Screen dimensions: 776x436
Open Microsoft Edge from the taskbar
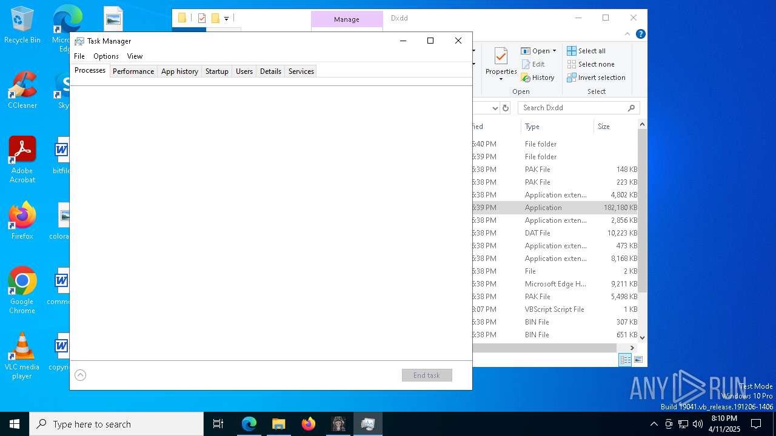[x=249, y=424]
